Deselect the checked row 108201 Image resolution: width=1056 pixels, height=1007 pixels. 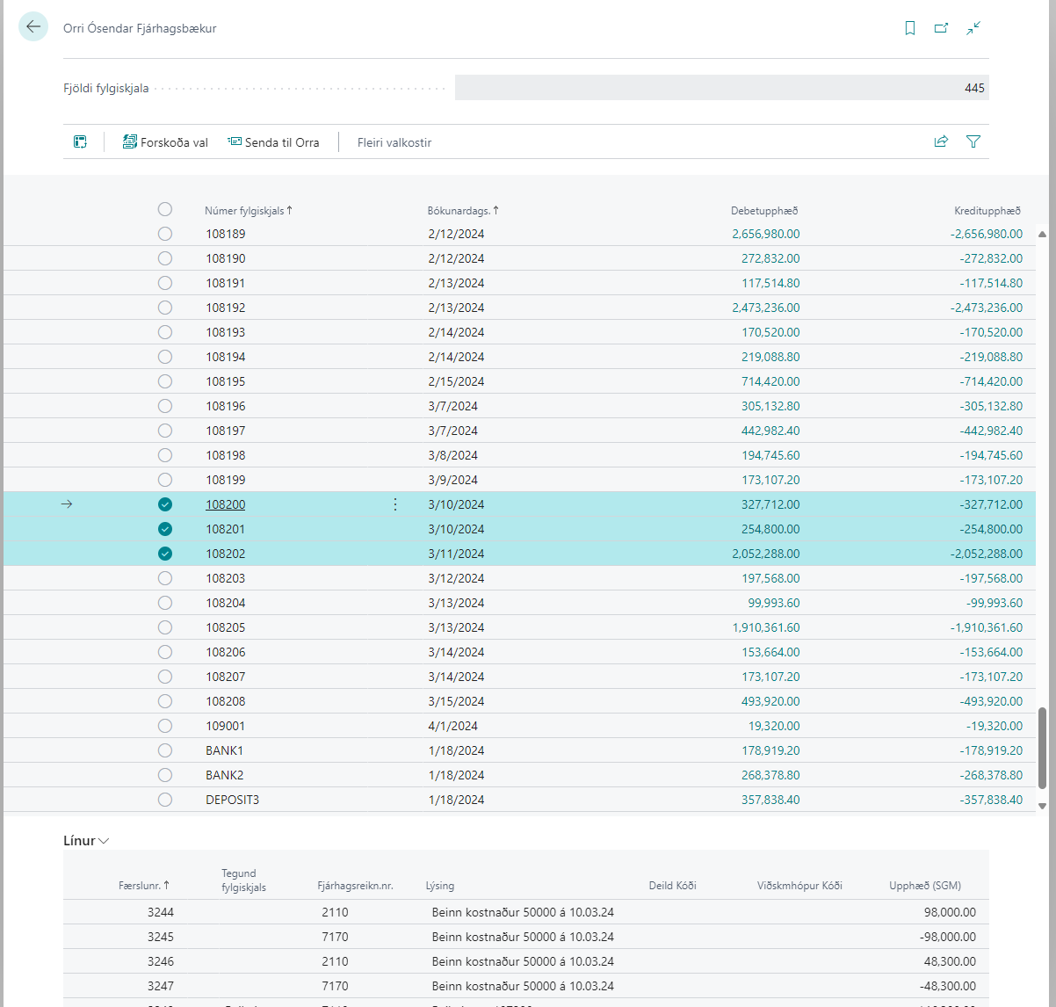[x=165, y=529]
